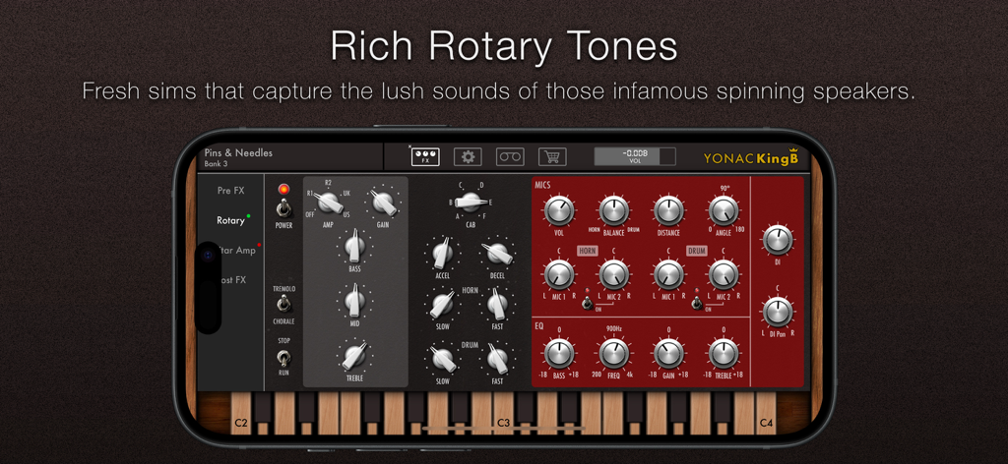Click the MICS VOL knob
The height and width of the screenshot is (464, 1008).
pos(559,210)
